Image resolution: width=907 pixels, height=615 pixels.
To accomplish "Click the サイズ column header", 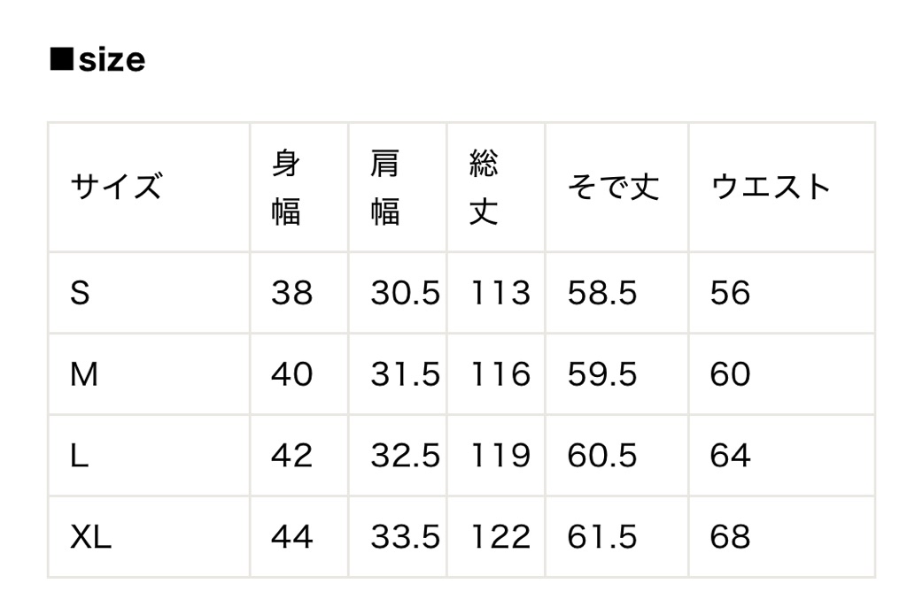I will pyautogui.click(x=116, y=188).
